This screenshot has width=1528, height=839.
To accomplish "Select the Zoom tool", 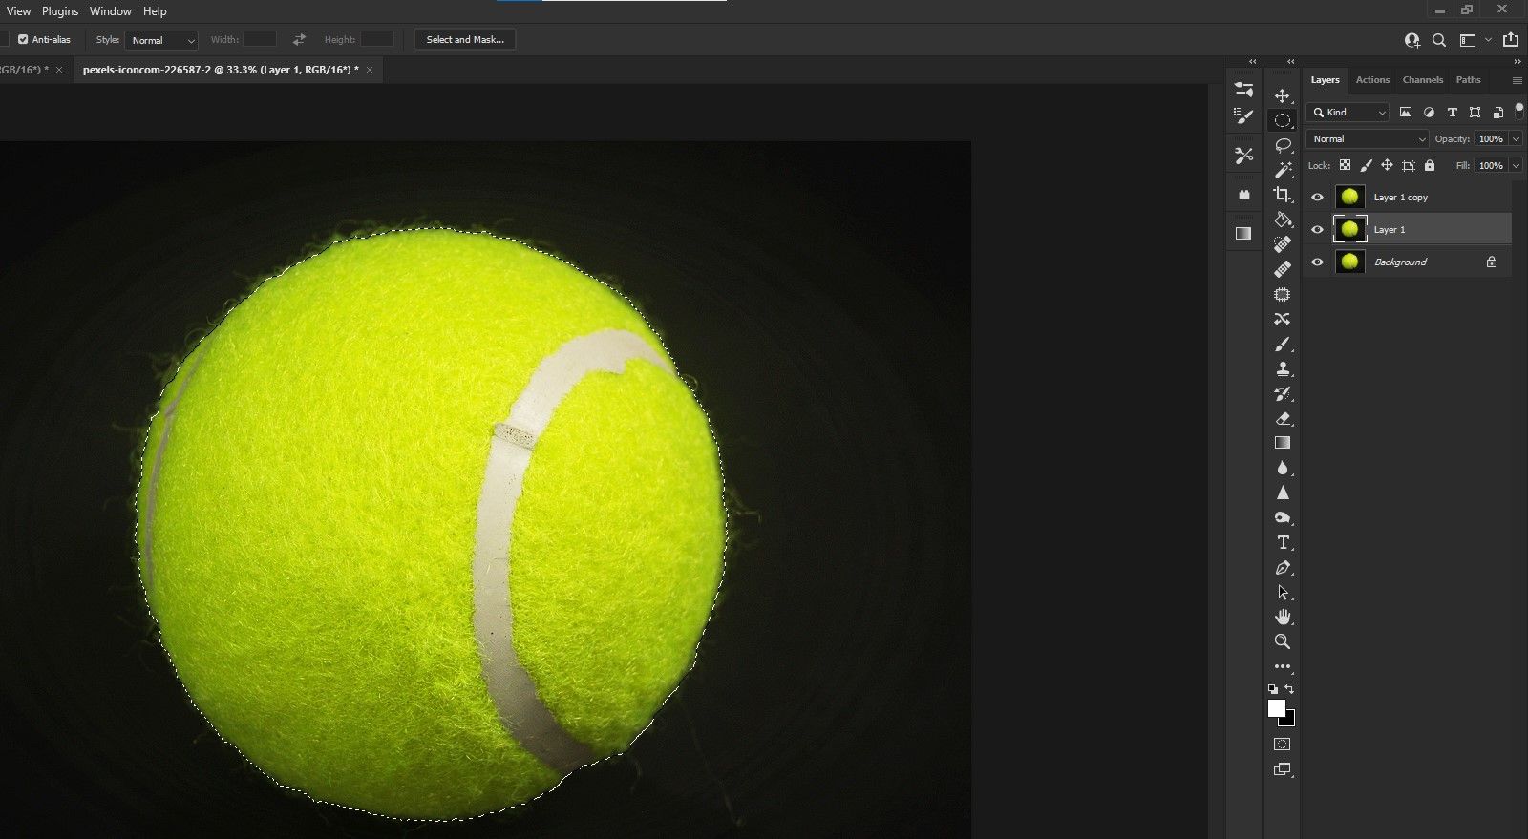I will [x=1283, y=641].
